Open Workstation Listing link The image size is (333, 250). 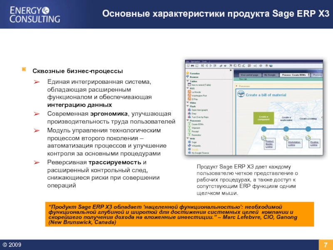pyautogui.click(x=294, y=144)
